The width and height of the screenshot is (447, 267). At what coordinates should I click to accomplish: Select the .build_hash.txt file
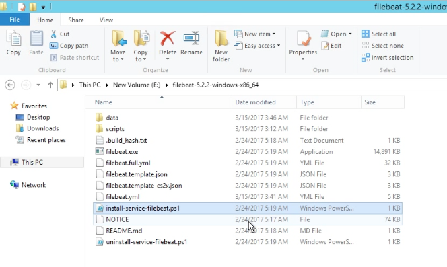coord(248,140)
